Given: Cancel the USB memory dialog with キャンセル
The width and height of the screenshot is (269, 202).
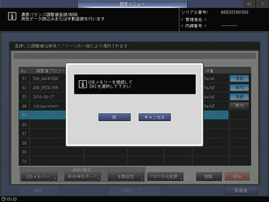Looking at the screenshot, I should click(x=155, y=117).
